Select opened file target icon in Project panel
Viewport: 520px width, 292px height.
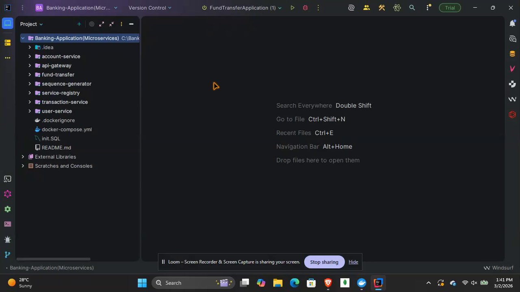tap(91, 24)
